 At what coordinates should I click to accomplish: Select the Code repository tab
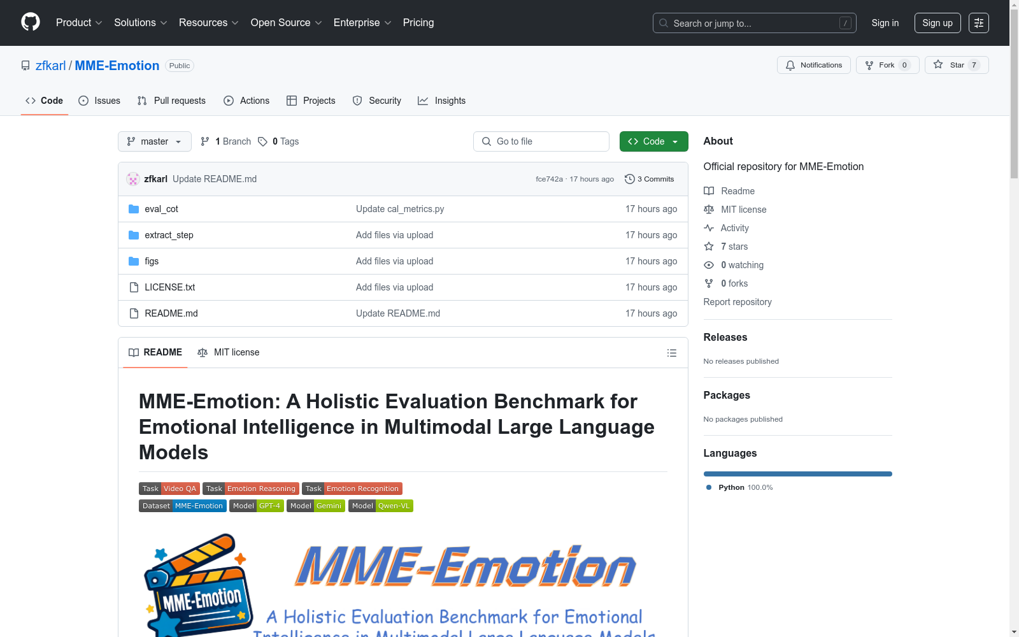[45, 101]
